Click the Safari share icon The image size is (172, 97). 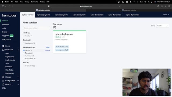click(x=162, y=6)
